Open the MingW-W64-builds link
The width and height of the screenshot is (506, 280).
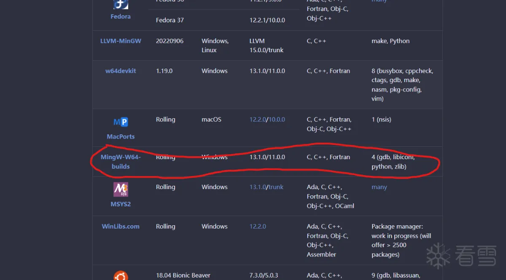point(121,162)
